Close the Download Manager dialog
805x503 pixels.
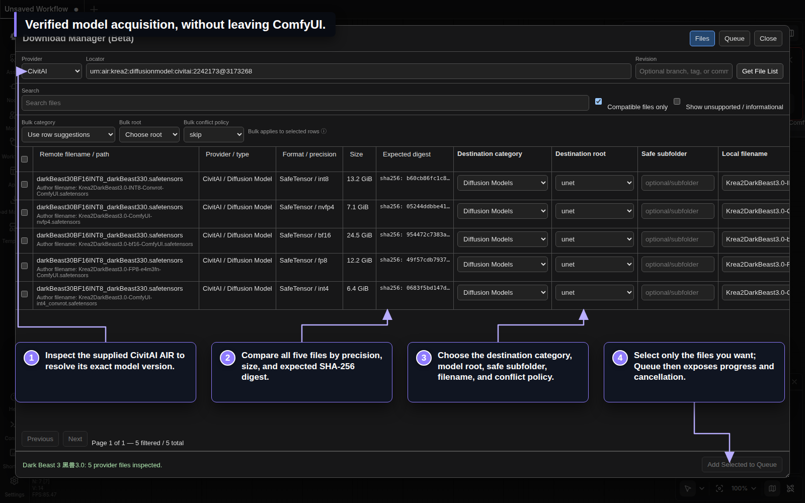click(x=768, y=39)
